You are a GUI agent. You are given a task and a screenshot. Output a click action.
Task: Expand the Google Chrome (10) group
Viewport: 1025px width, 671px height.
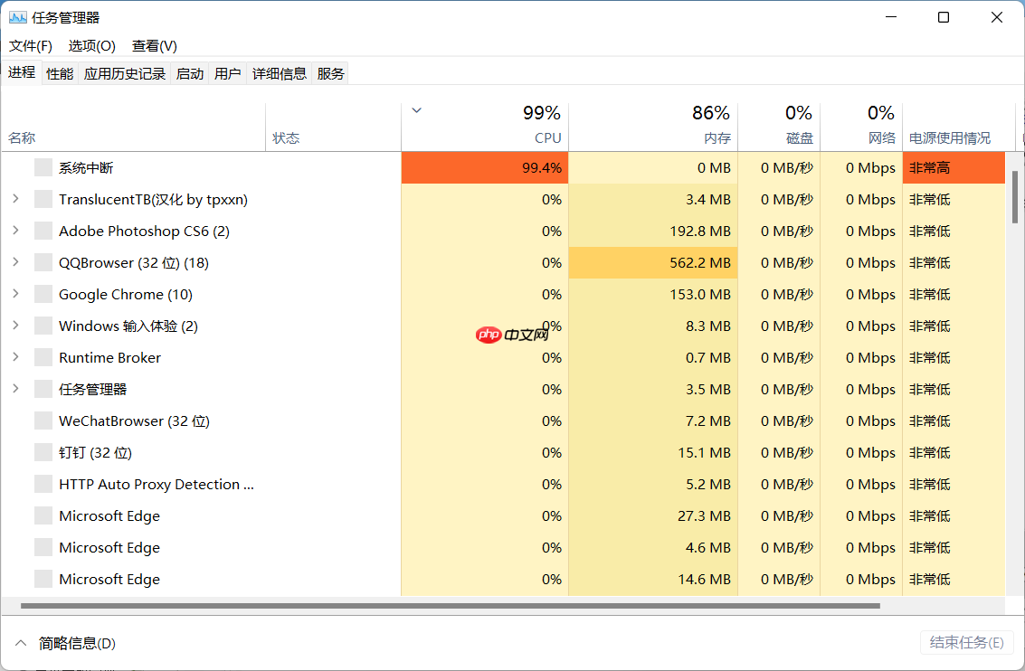coord(15,293)
